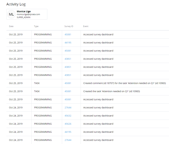Screen dimensions: 169x144
Task: Click the date cell in survey 45632 row
Action: (16, 116)
